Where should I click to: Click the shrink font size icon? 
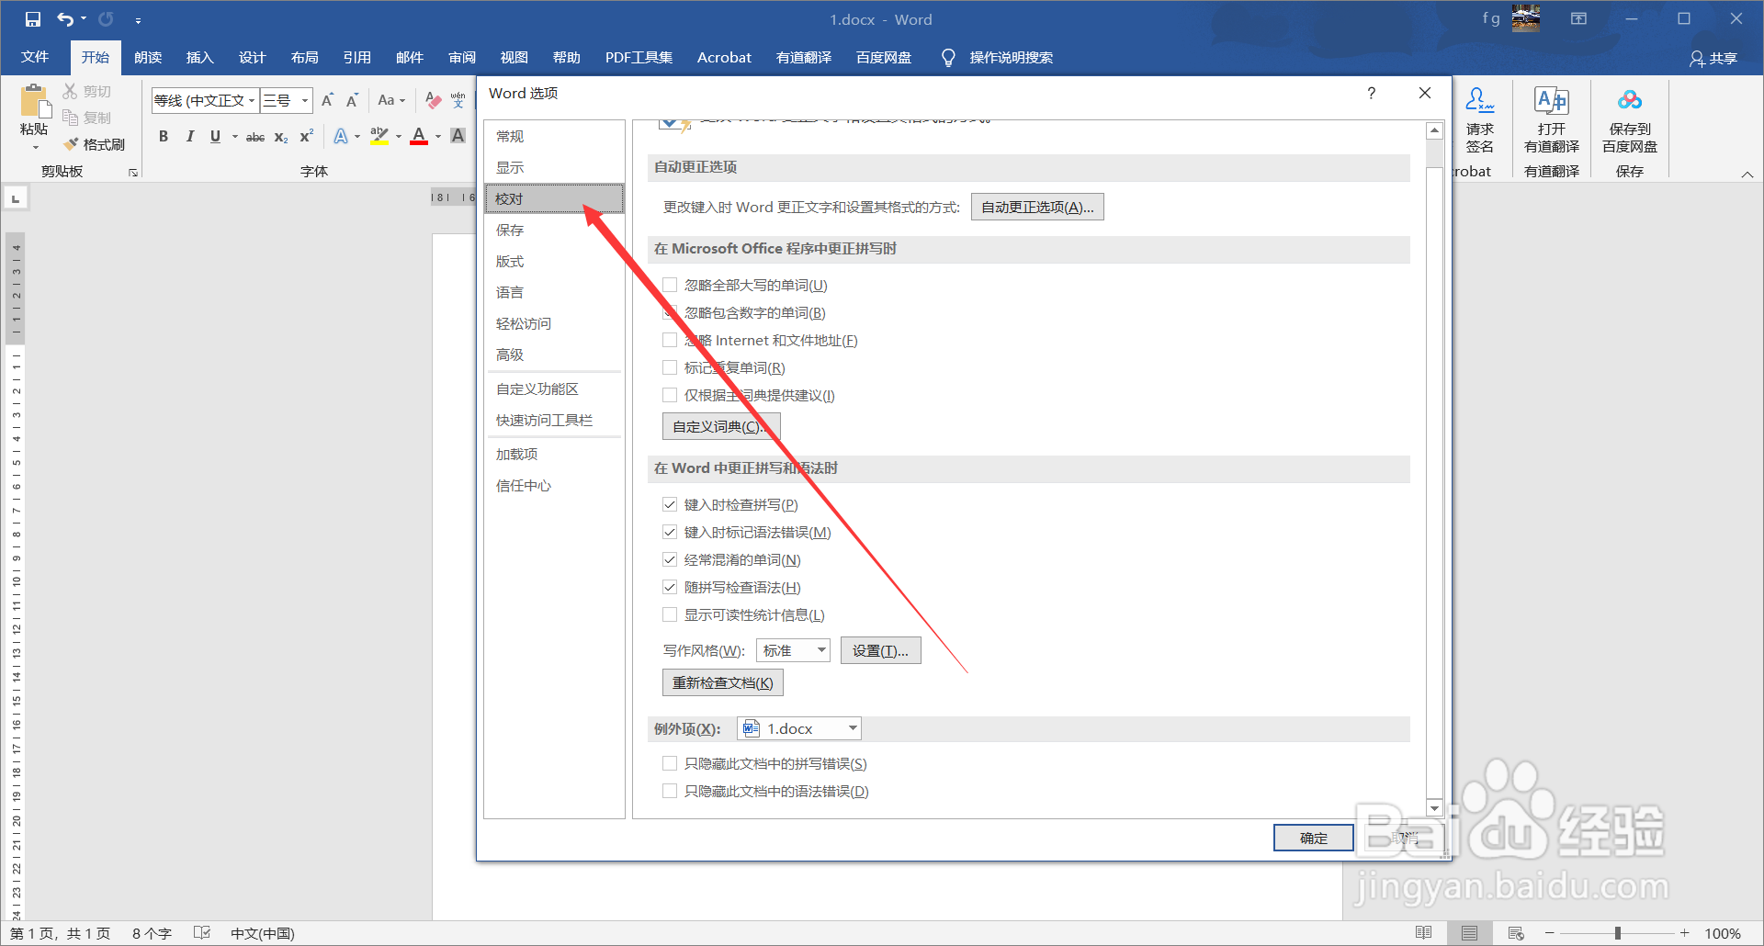coord(353,100)
